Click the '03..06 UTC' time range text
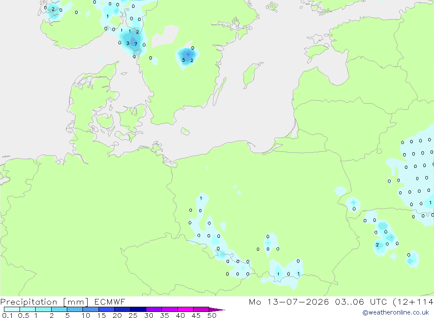This screenshot has width=434, height=318. tap(362, 302)
